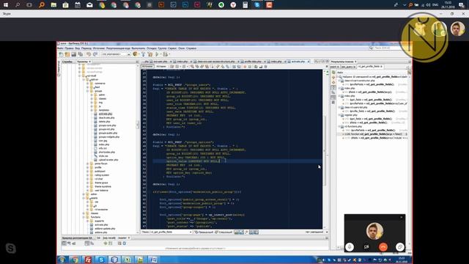Open Правка menu in NetBeans

tap(69, 48)
